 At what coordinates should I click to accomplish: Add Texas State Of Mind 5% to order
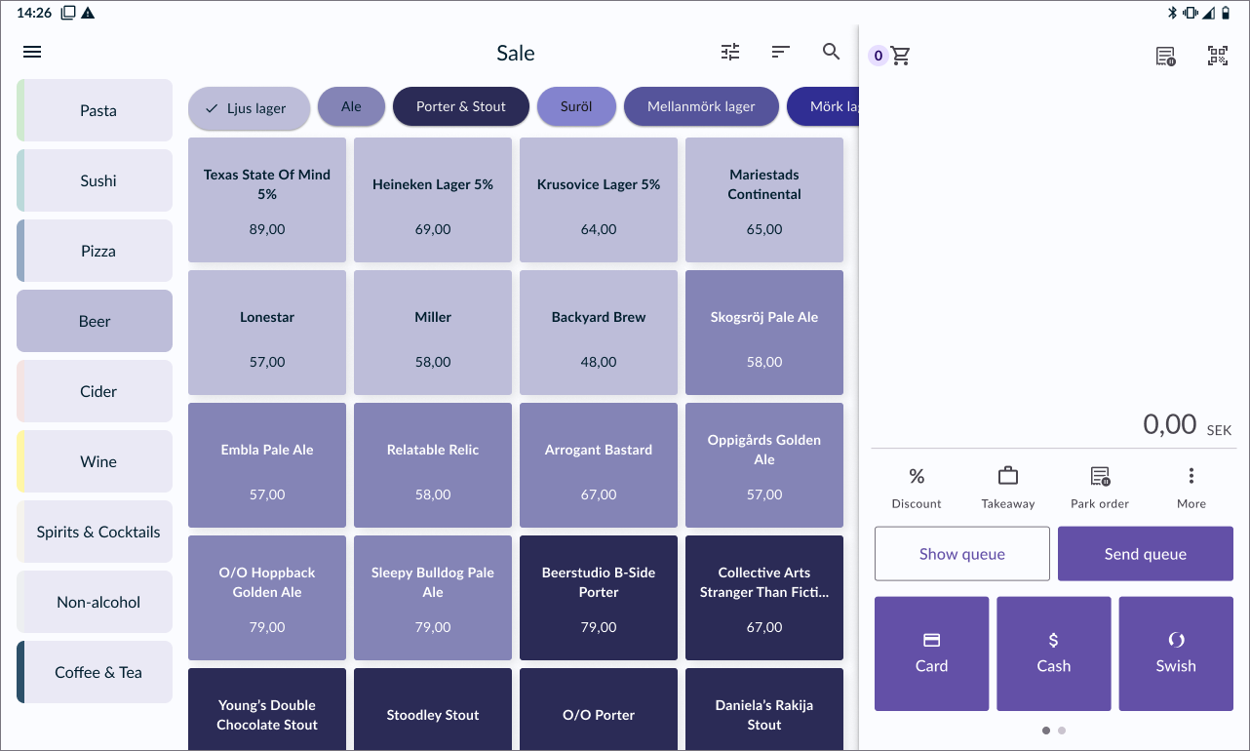pos(267,200)
